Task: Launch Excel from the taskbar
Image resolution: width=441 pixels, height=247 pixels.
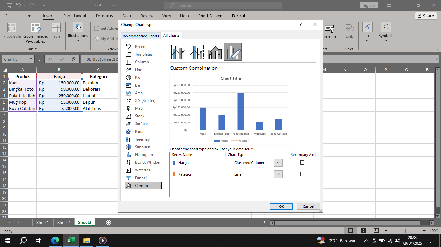Action: [71, 240]
